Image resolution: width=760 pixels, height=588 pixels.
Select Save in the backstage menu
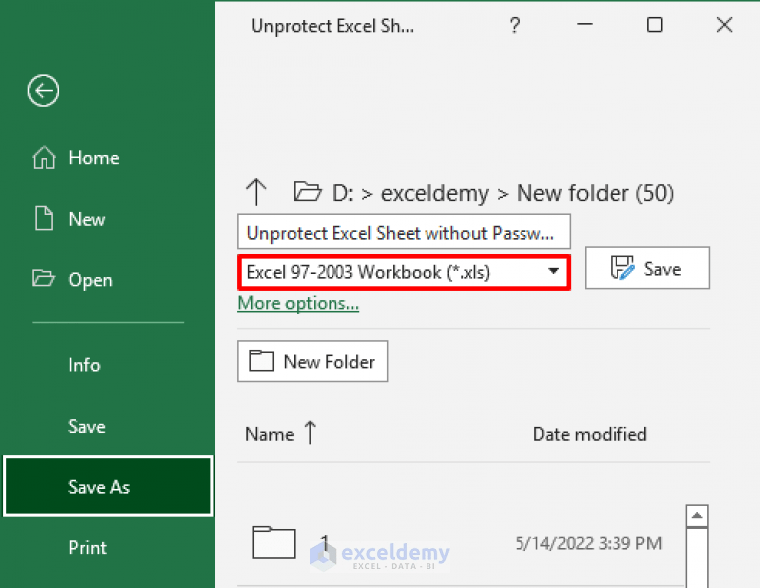coord(87,426)
